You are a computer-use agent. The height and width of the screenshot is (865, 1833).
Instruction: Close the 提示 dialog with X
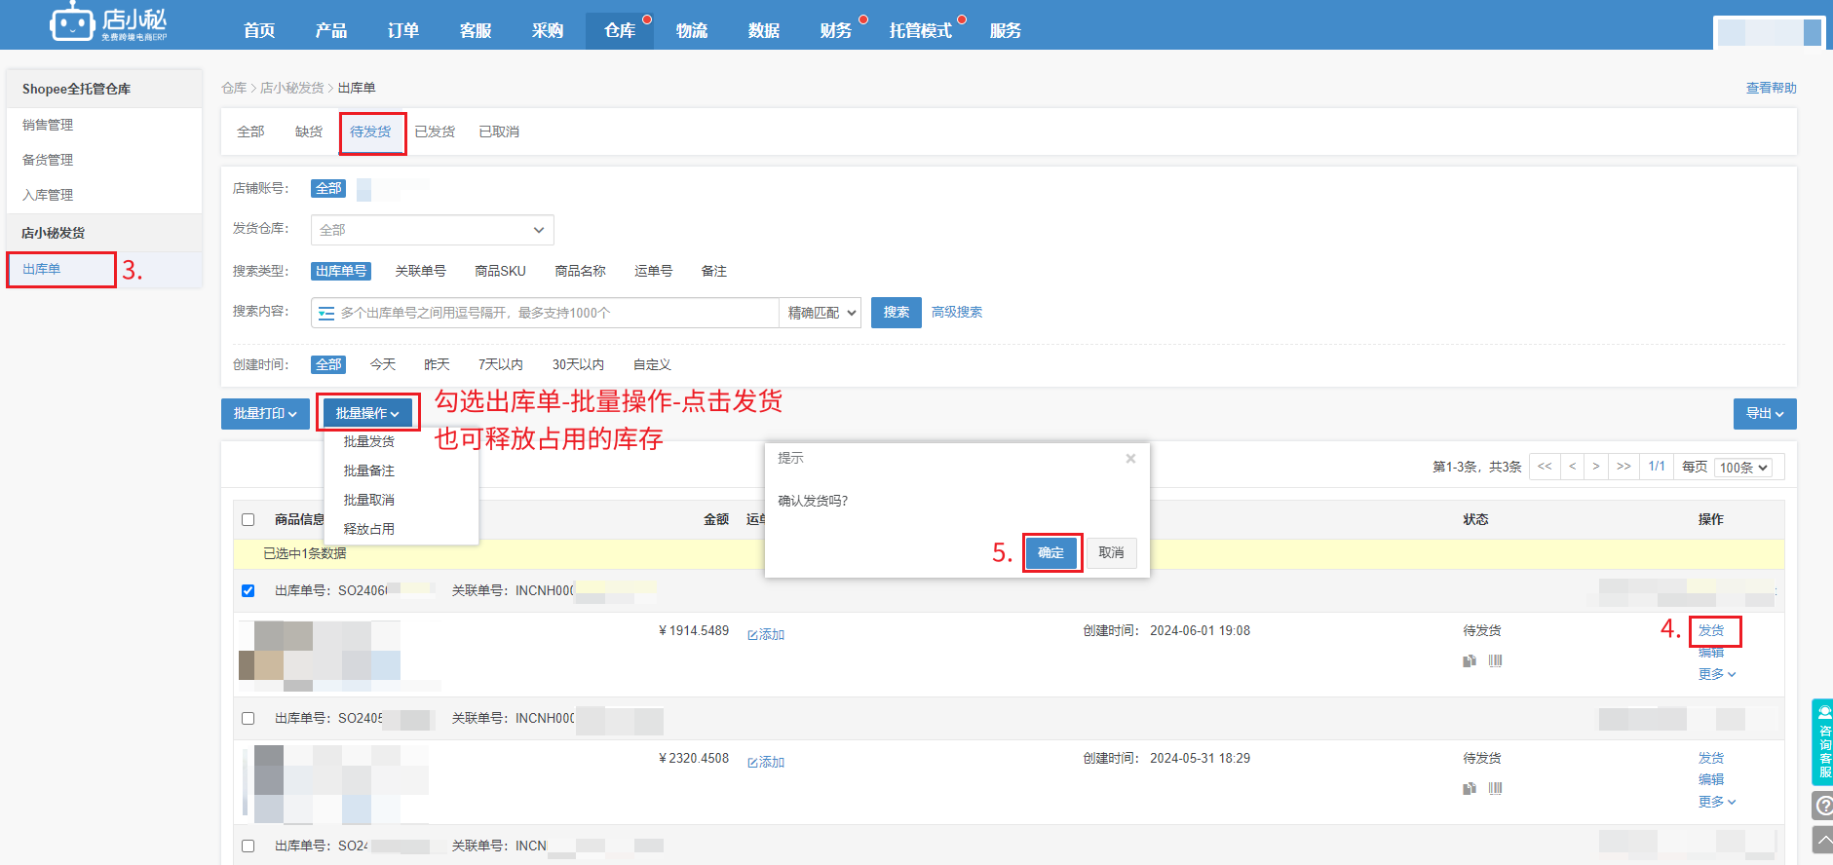1130,459
